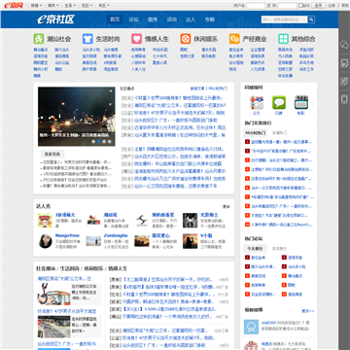350x350 pixels.
Task: Expand the 专区 dropdown in top bar
Action: (x=103, y=6)
